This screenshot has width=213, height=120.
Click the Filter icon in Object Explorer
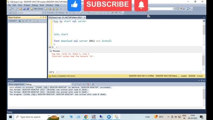(x=30, y=21)
